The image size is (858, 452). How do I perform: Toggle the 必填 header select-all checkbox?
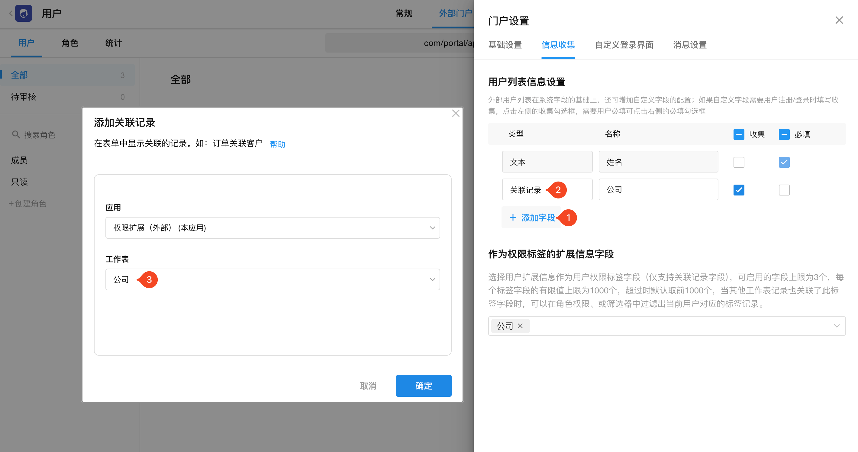[784, 134]
